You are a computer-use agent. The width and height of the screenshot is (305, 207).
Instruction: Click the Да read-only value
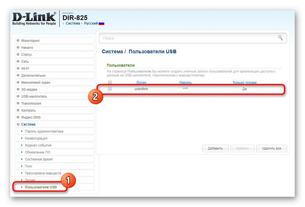[245, 89]
